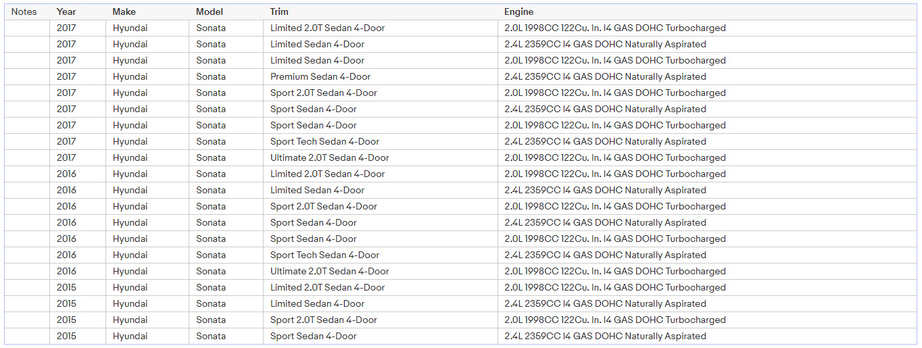
Task: Click the Trim column header
Action: [x=279, y=11]
